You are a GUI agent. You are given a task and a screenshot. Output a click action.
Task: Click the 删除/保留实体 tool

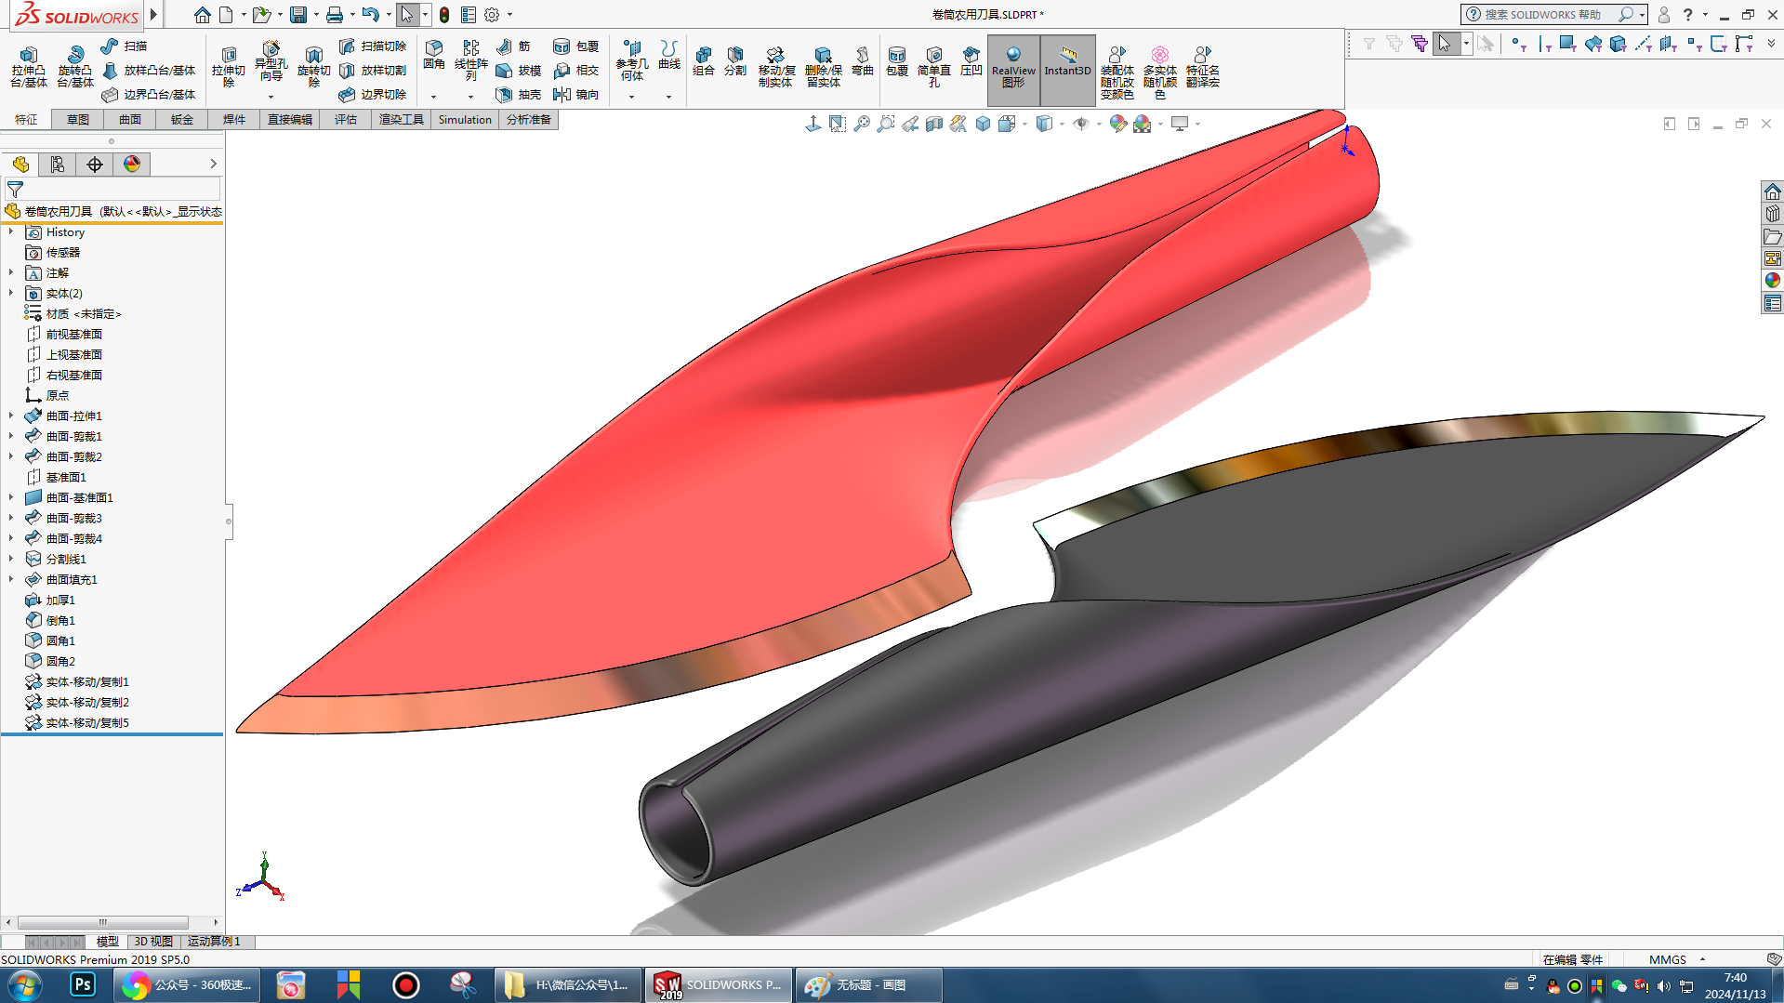tap(823, 67)
